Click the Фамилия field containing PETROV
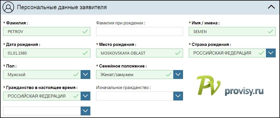This screenshot has width=280, height=118. pos(43,32)
